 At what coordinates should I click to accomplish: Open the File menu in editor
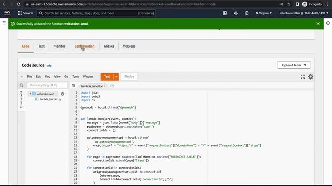point(30,77)
